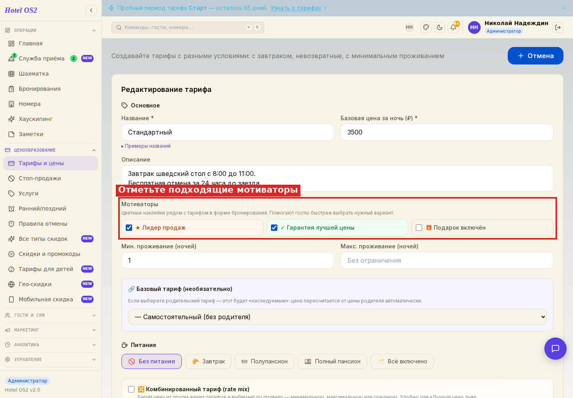This screenshot has height=398, width=573.
Task: Toggle dark mode moon icon
Action: 440,27
